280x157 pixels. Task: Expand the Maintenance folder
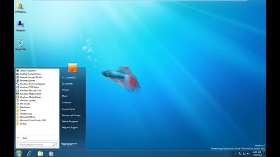tap(24, 114)
